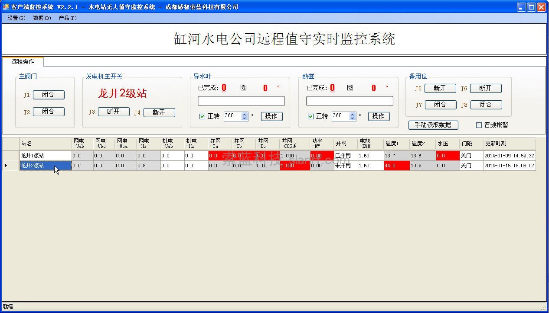Click 操作 button in 励磁 group

pos(379,116)
